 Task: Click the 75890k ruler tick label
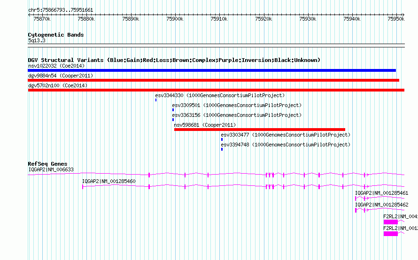(131, 19)
